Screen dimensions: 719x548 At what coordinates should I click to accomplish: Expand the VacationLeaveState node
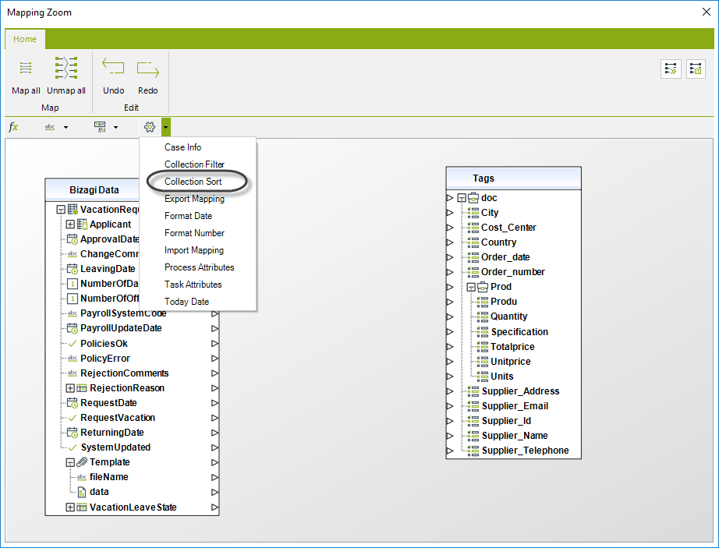pos(70,507)
